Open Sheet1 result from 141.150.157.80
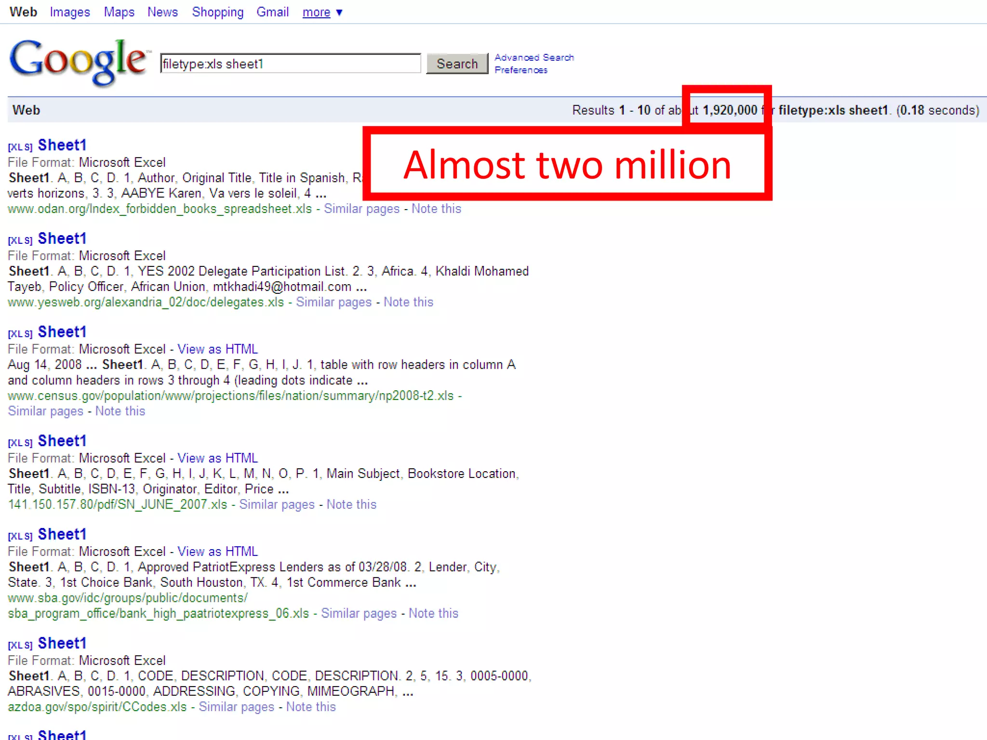The height and width of the screenshot is (740, 987). click(x=62, y=441)
